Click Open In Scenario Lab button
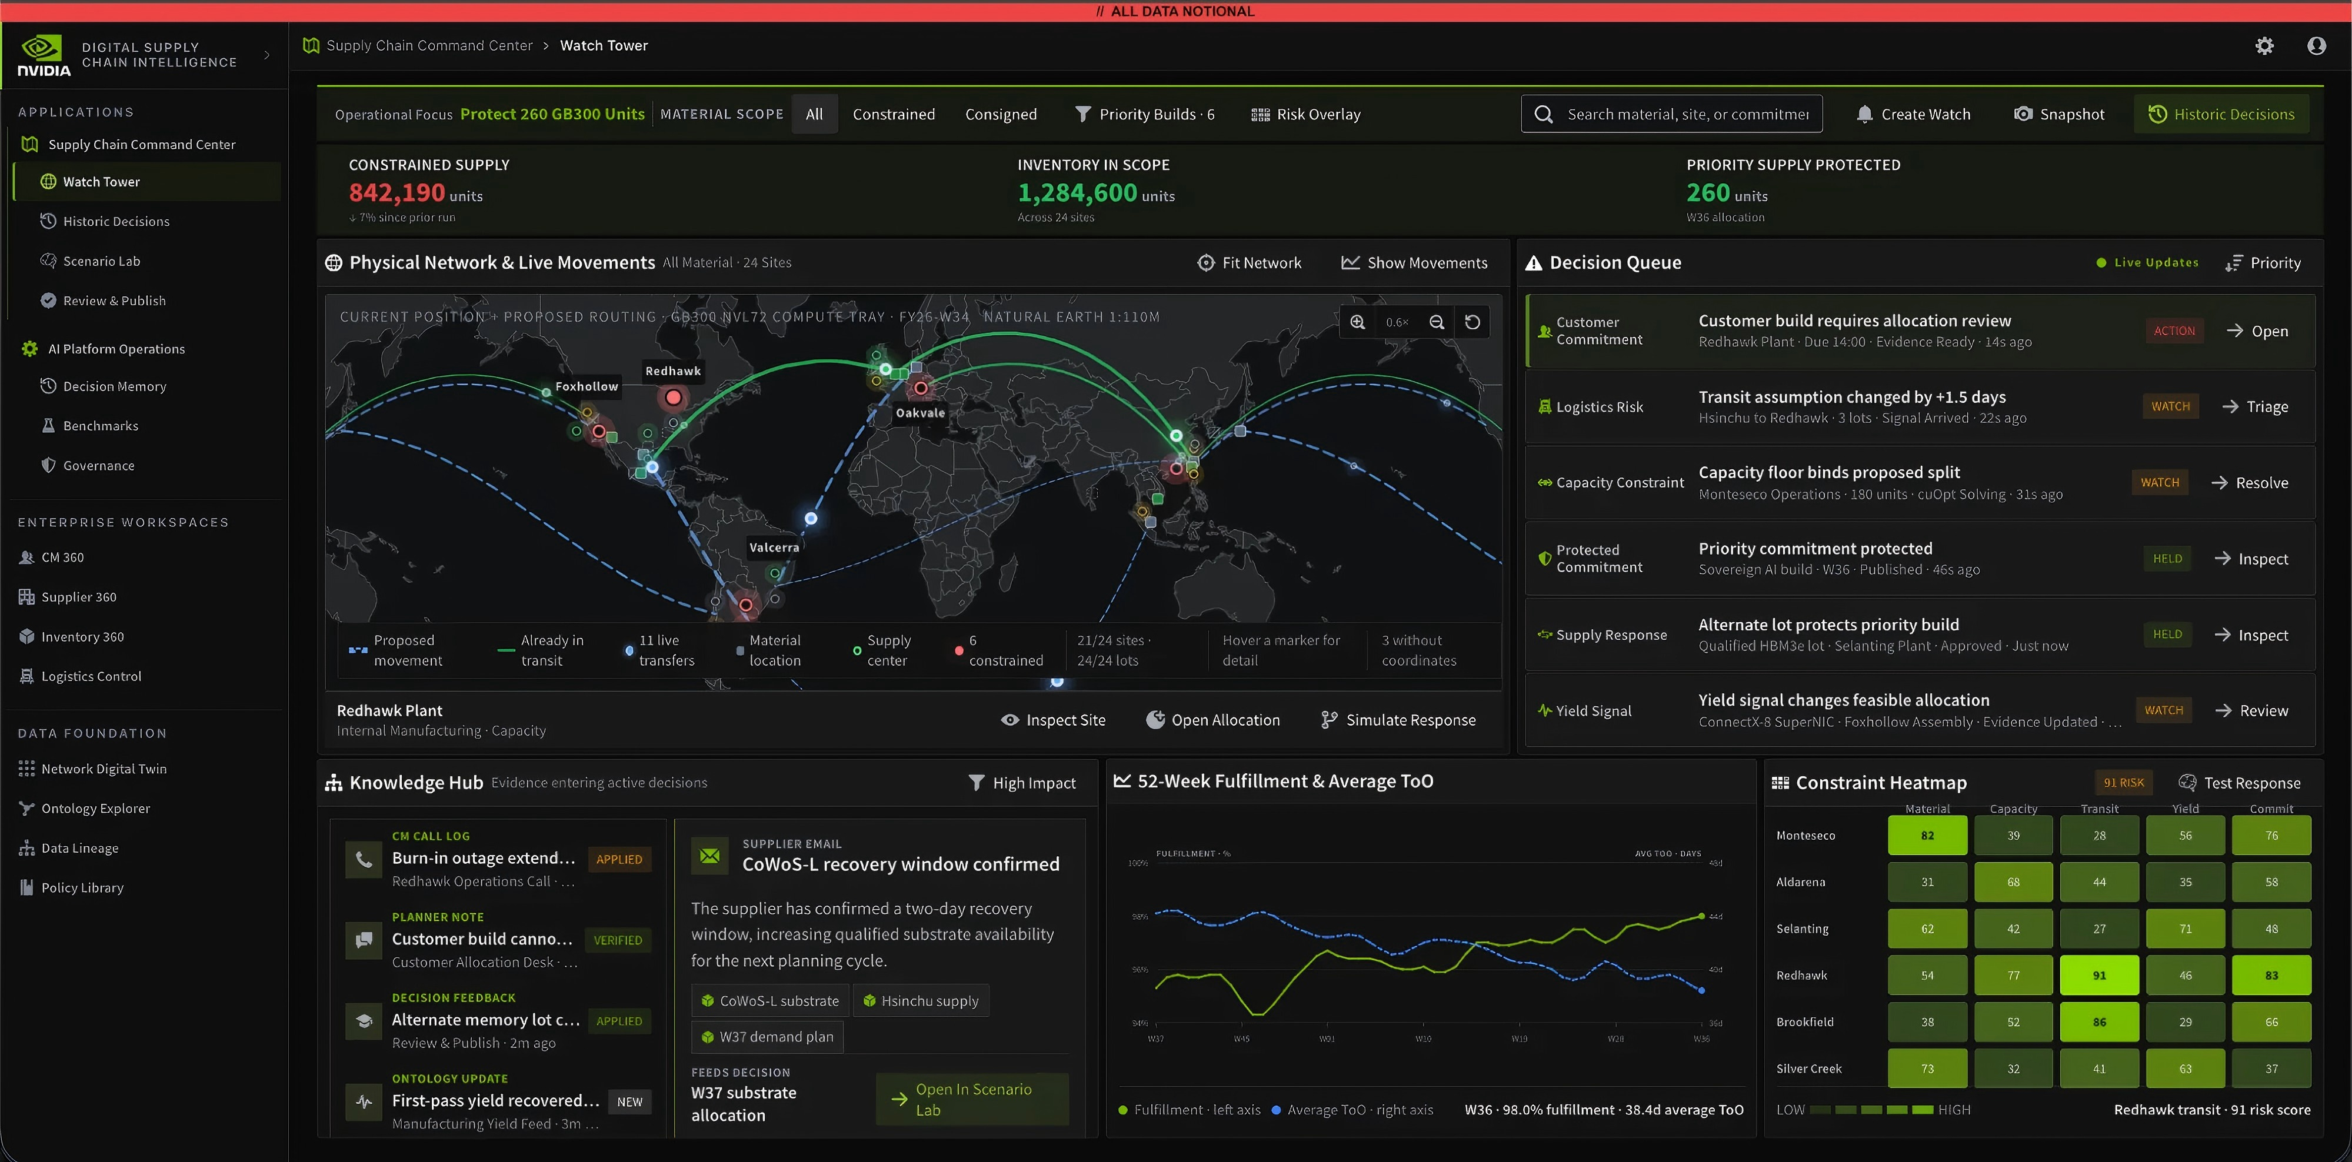This screenshot has width=2352, height=1162. (x=972, y=1099)
